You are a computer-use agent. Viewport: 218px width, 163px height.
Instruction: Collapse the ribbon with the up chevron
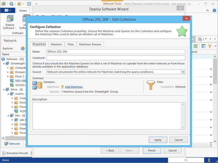(x=207, y=11)
